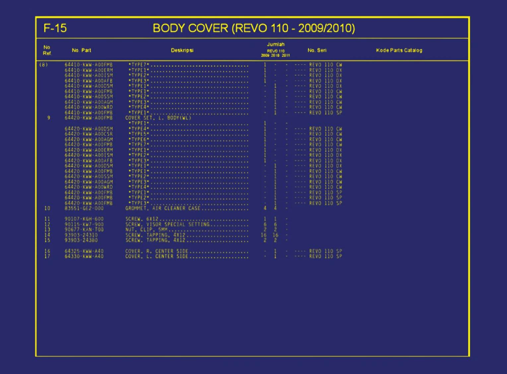Select COVER SET, L. BODY(WL) row nine
Screen dimensions: 507x374
click(159, 117)
